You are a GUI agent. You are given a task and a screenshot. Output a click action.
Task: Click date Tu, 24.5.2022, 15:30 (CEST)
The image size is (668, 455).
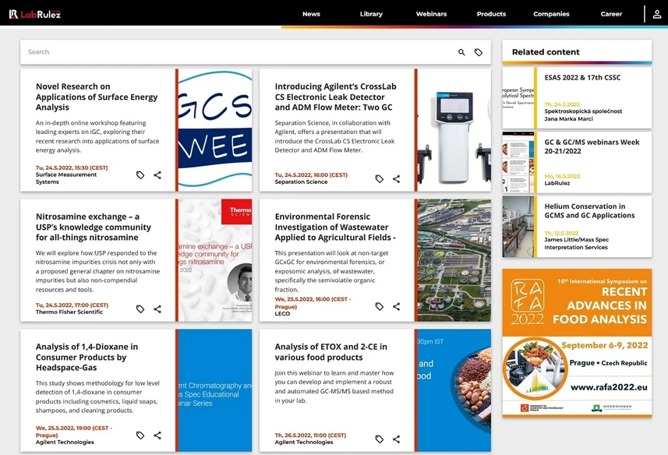pos(72,168)
